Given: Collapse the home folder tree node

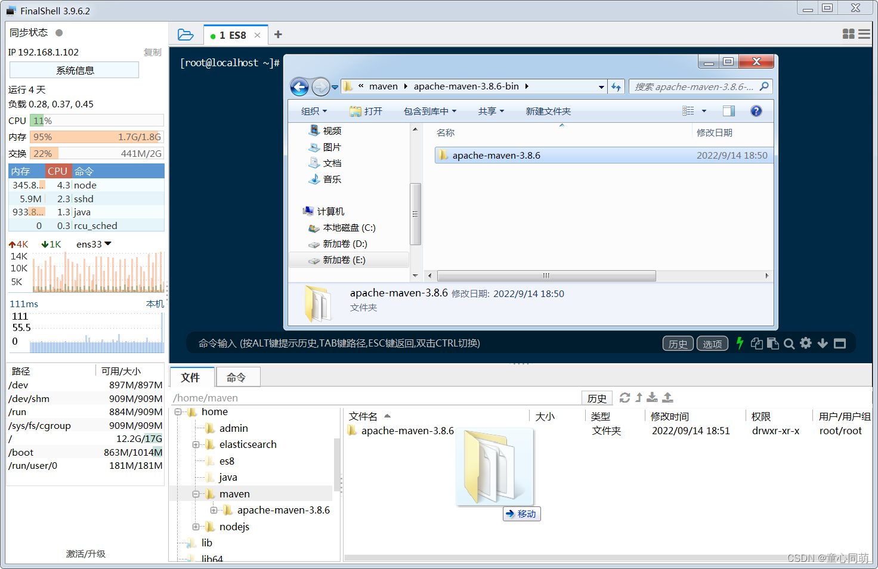Looking at the screenshot, I should tap(178, 412).
